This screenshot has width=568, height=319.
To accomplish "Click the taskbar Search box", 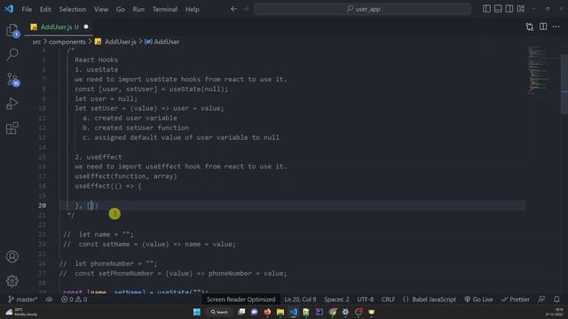I will [x=219, y=312].
